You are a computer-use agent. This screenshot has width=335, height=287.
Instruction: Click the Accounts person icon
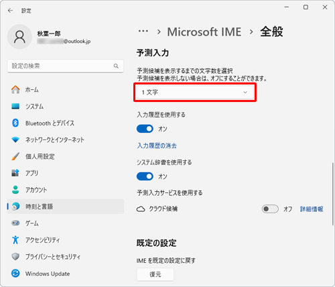[15, 190]
